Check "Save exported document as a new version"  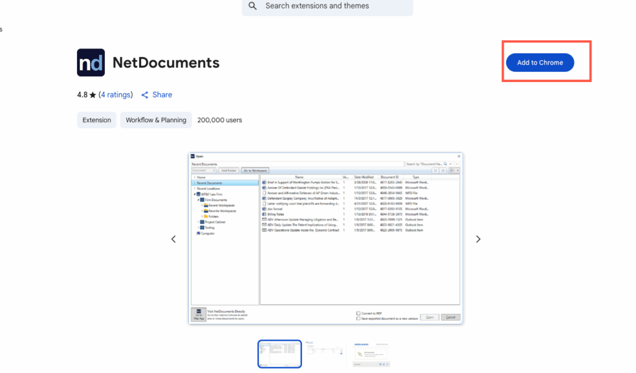coord(358,317)
